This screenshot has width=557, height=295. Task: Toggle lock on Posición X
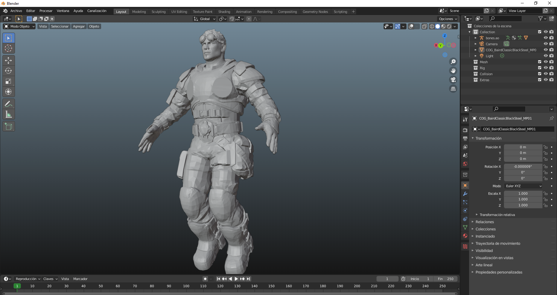point(546,147)
